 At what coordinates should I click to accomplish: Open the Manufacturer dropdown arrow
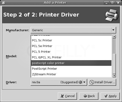click(x=113, y=30)
